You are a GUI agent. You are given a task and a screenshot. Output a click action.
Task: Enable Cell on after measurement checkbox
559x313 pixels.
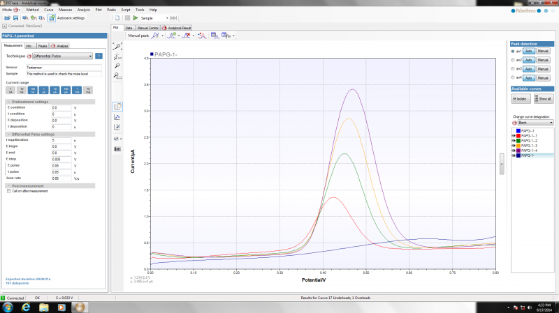click(x=8, y=191)
